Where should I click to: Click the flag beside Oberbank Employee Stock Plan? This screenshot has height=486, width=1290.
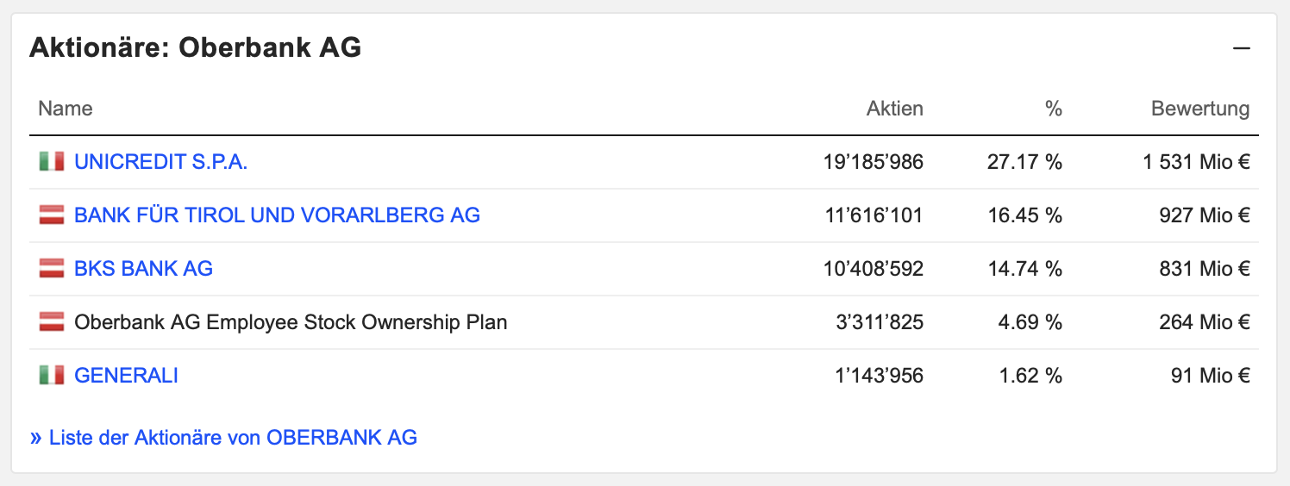coord(52,322)
